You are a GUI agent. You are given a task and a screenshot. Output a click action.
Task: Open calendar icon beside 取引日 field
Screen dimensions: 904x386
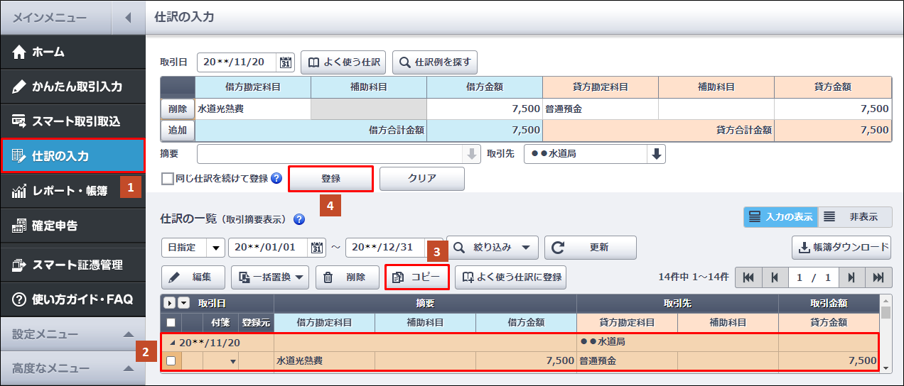[286, 62]
